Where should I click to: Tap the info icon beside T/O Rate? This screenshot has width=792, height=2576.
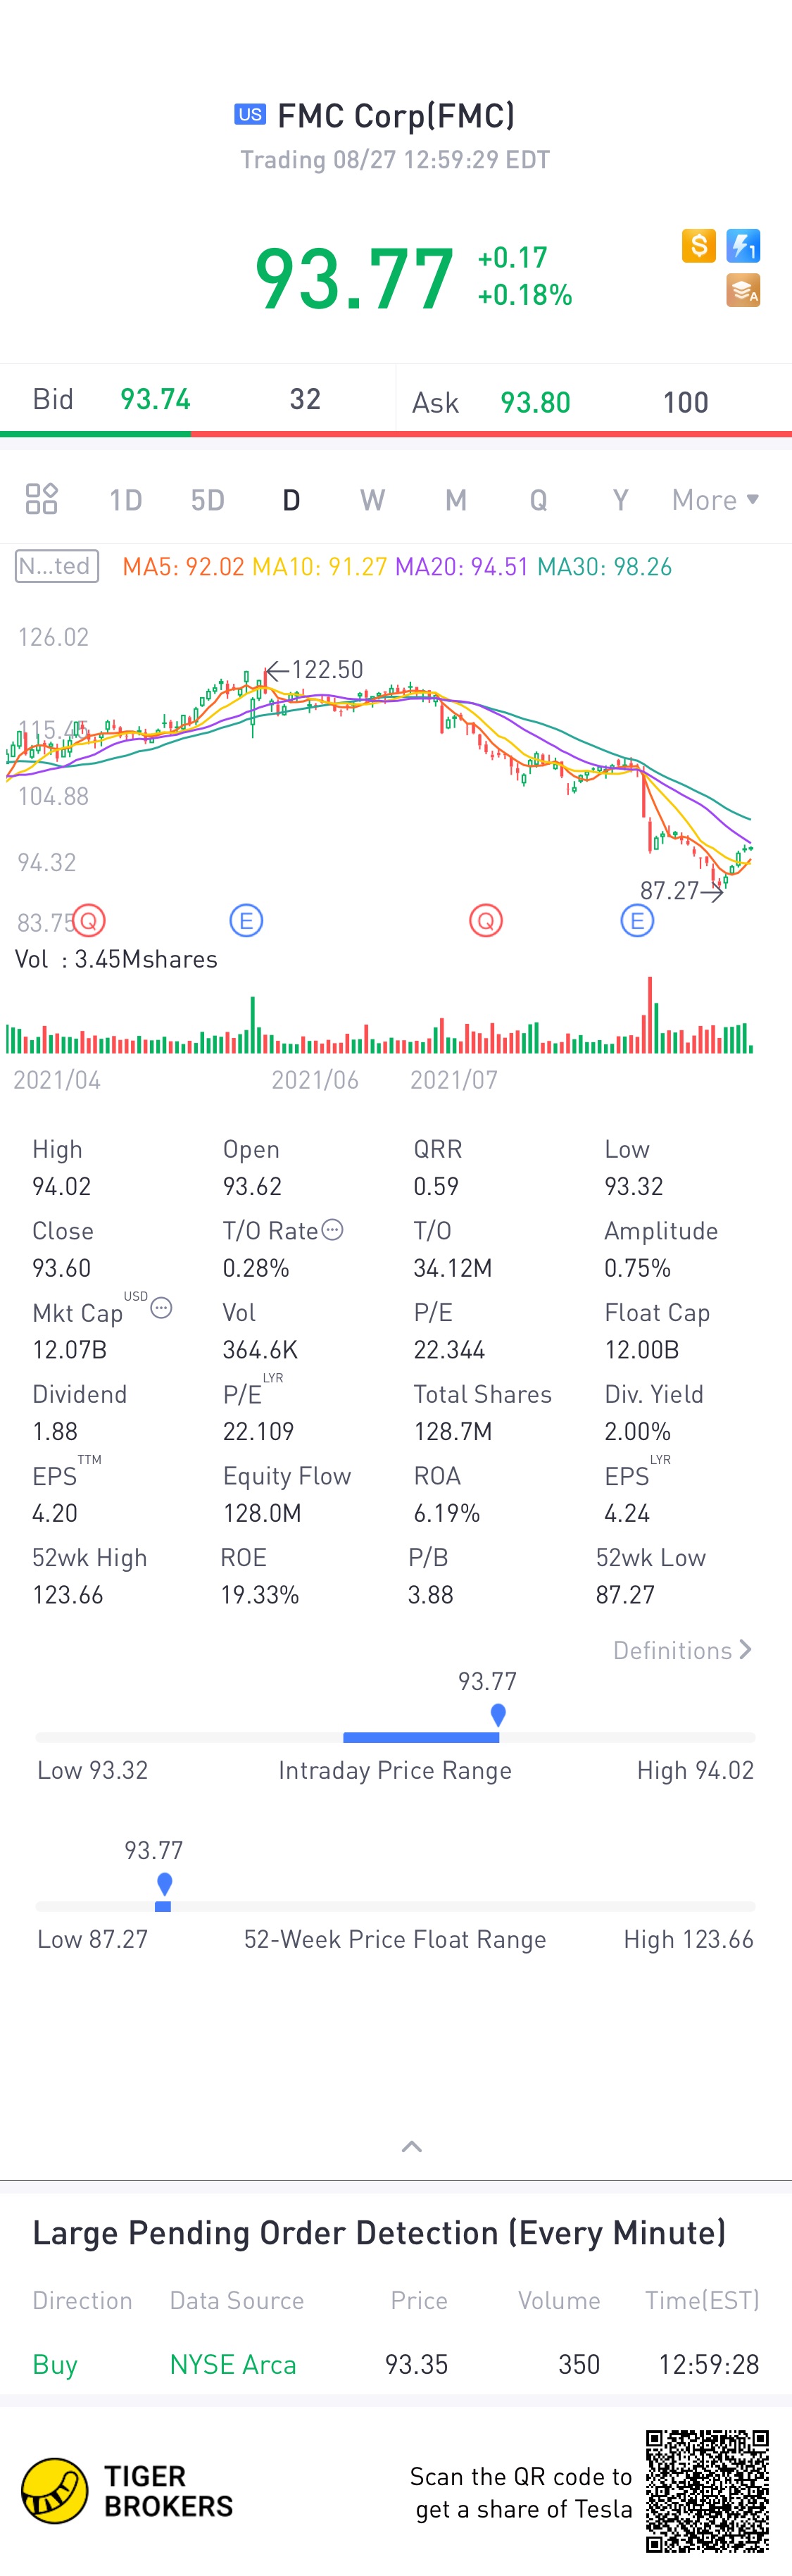(333, 1230)
